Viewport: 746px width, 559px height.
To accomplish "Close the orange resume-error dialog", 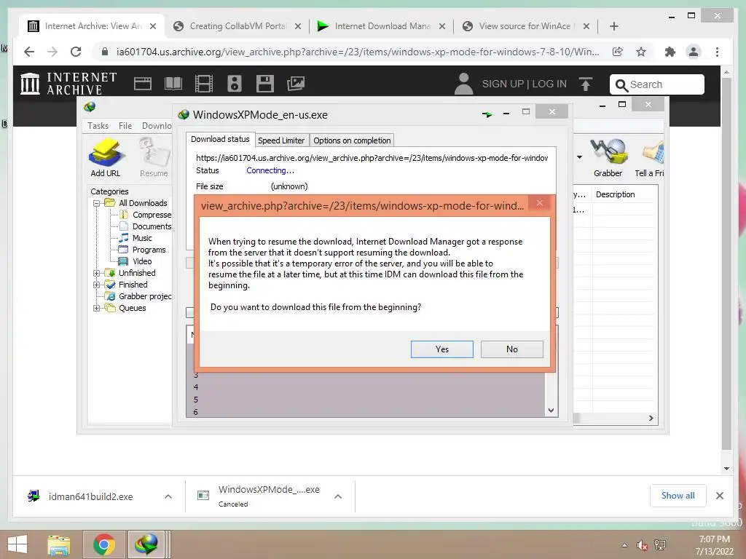I will click(539, 203).
